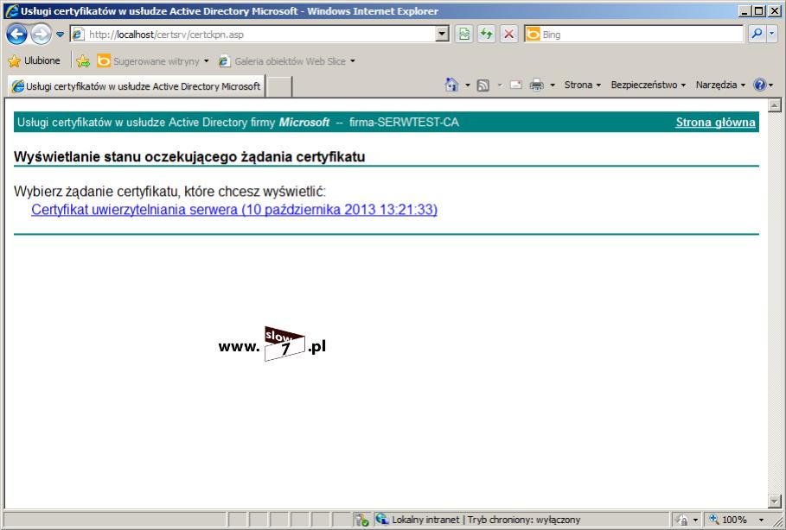Open Galeria obiektów Web Slice dropdown
This screenshot has height=530, width=786.
(x=287, y=61)
